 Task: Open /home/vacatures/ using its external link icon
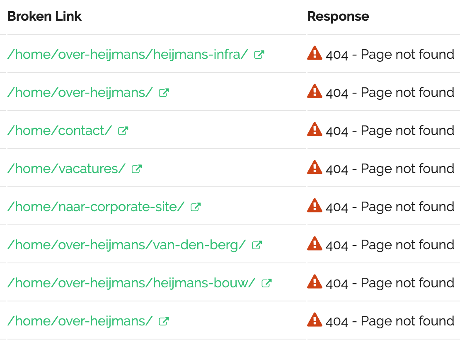tap(137, 168)
